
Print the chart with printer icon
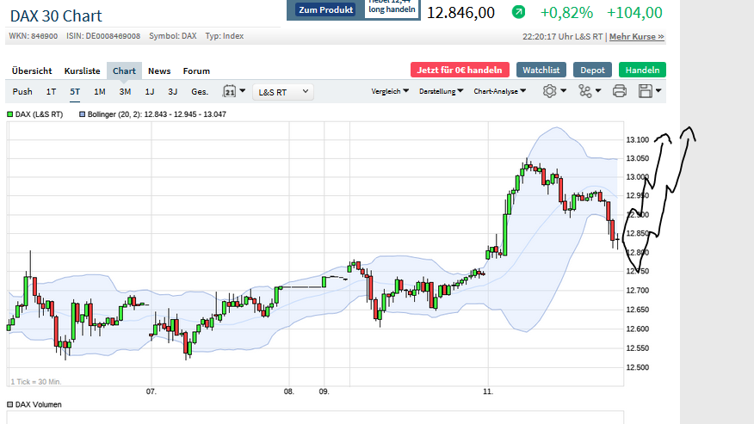tap(619, 91)
